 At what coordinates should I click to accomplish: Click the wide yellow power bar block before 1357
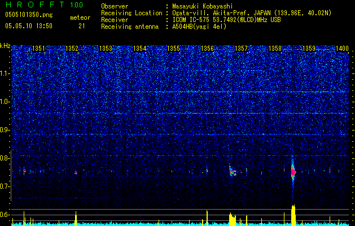click(x=233, y=219)
